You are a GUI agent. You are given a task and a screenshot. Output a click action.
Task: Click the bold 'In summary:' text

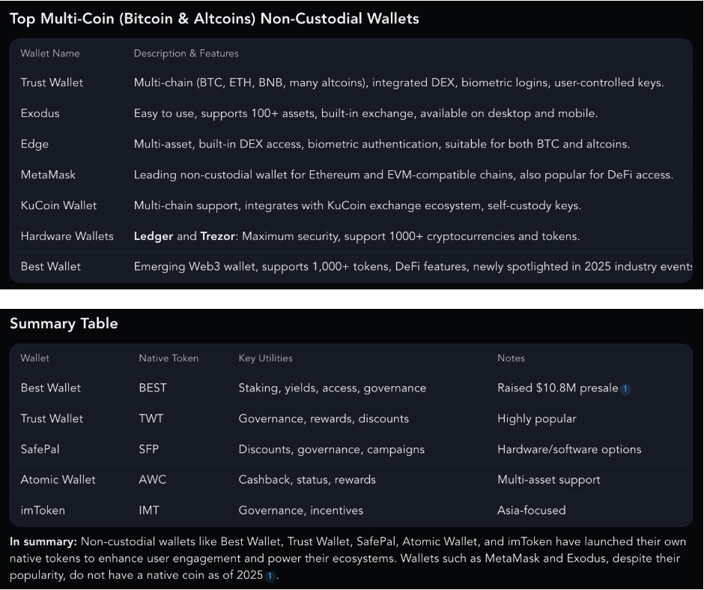coord(43,542)
